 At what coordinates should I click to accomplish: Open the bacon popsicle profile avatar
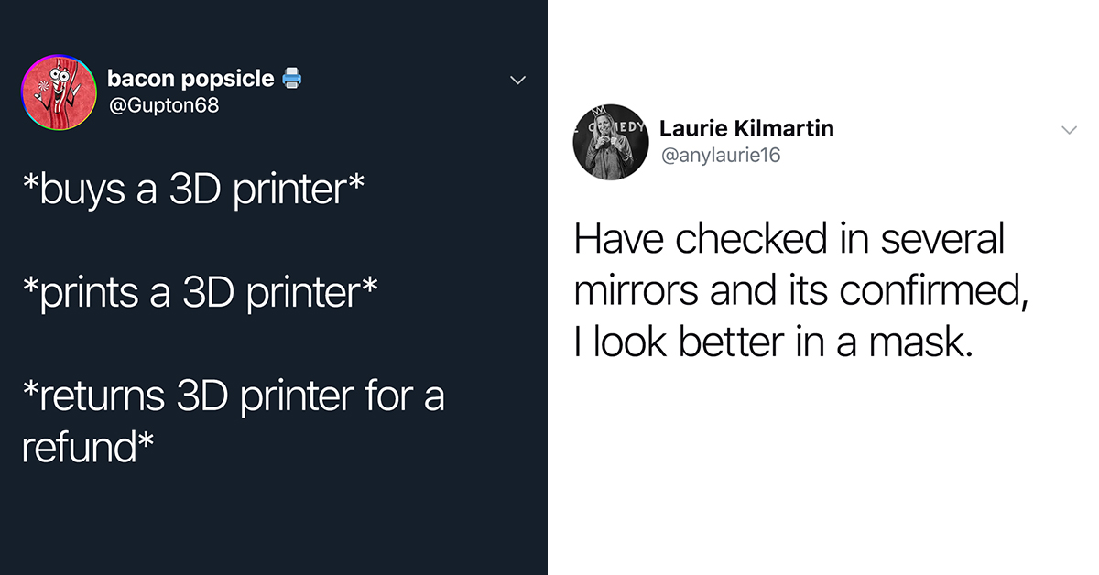pyautogui.click(x=60, y=93)
